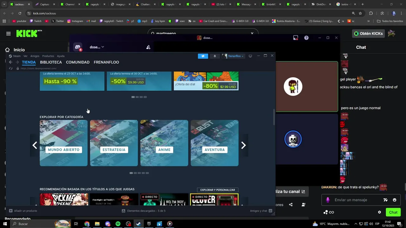Open Discord direct messages home icon
Viewport: 406px width, 228px height.
pyautogui.click(x=78, y=47)
